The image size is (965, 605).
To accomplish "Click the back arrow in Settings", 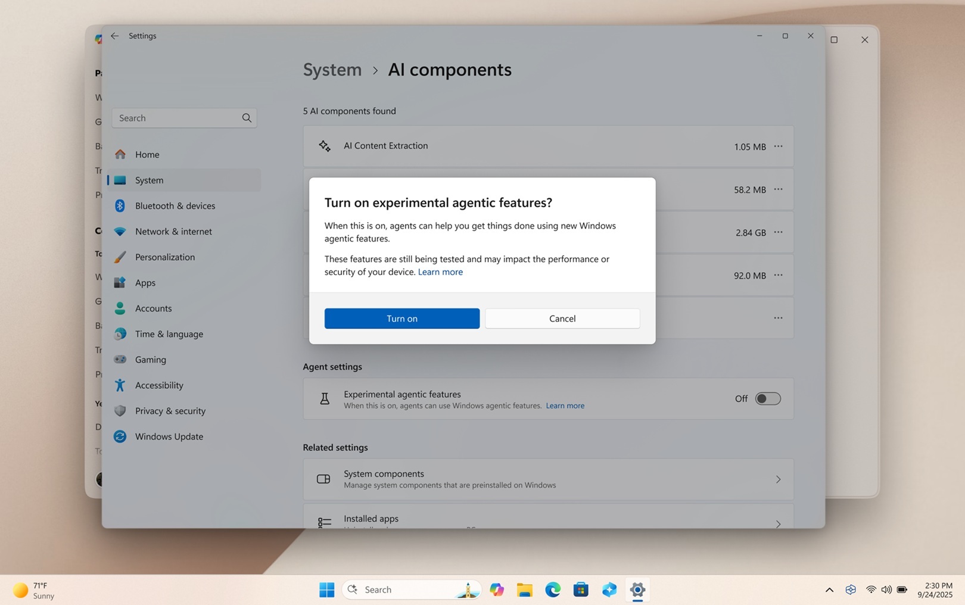I will click(x=114, y=36).
